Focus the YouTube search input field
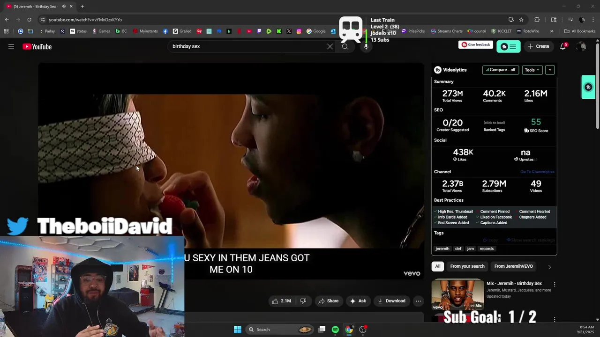Viewport: 600px width, 337px height. pyautogui.click(x=247, y=46)
